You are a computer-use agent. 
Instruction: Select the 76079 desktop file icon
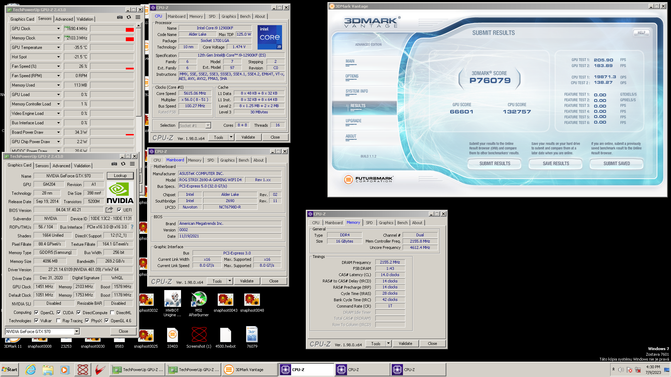(252, 337)
